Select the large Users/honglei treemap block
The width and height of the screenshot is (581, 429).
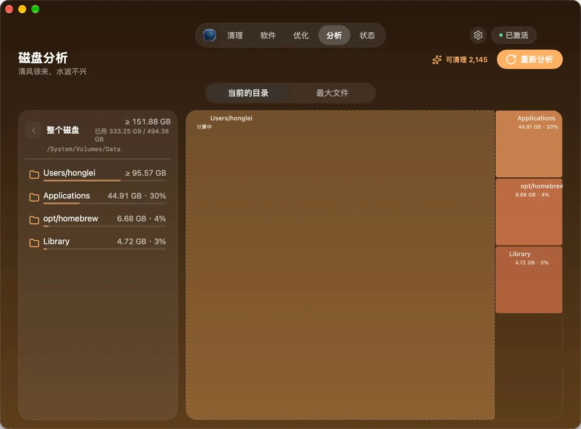coord(340,265)
